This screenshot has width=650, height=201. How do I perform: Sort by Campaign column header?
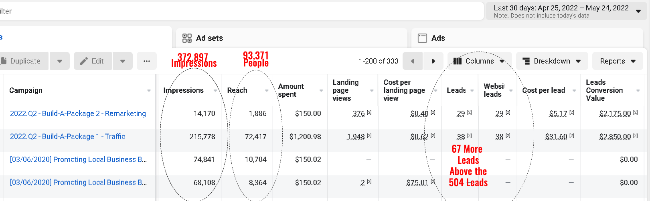click(26, 90)
